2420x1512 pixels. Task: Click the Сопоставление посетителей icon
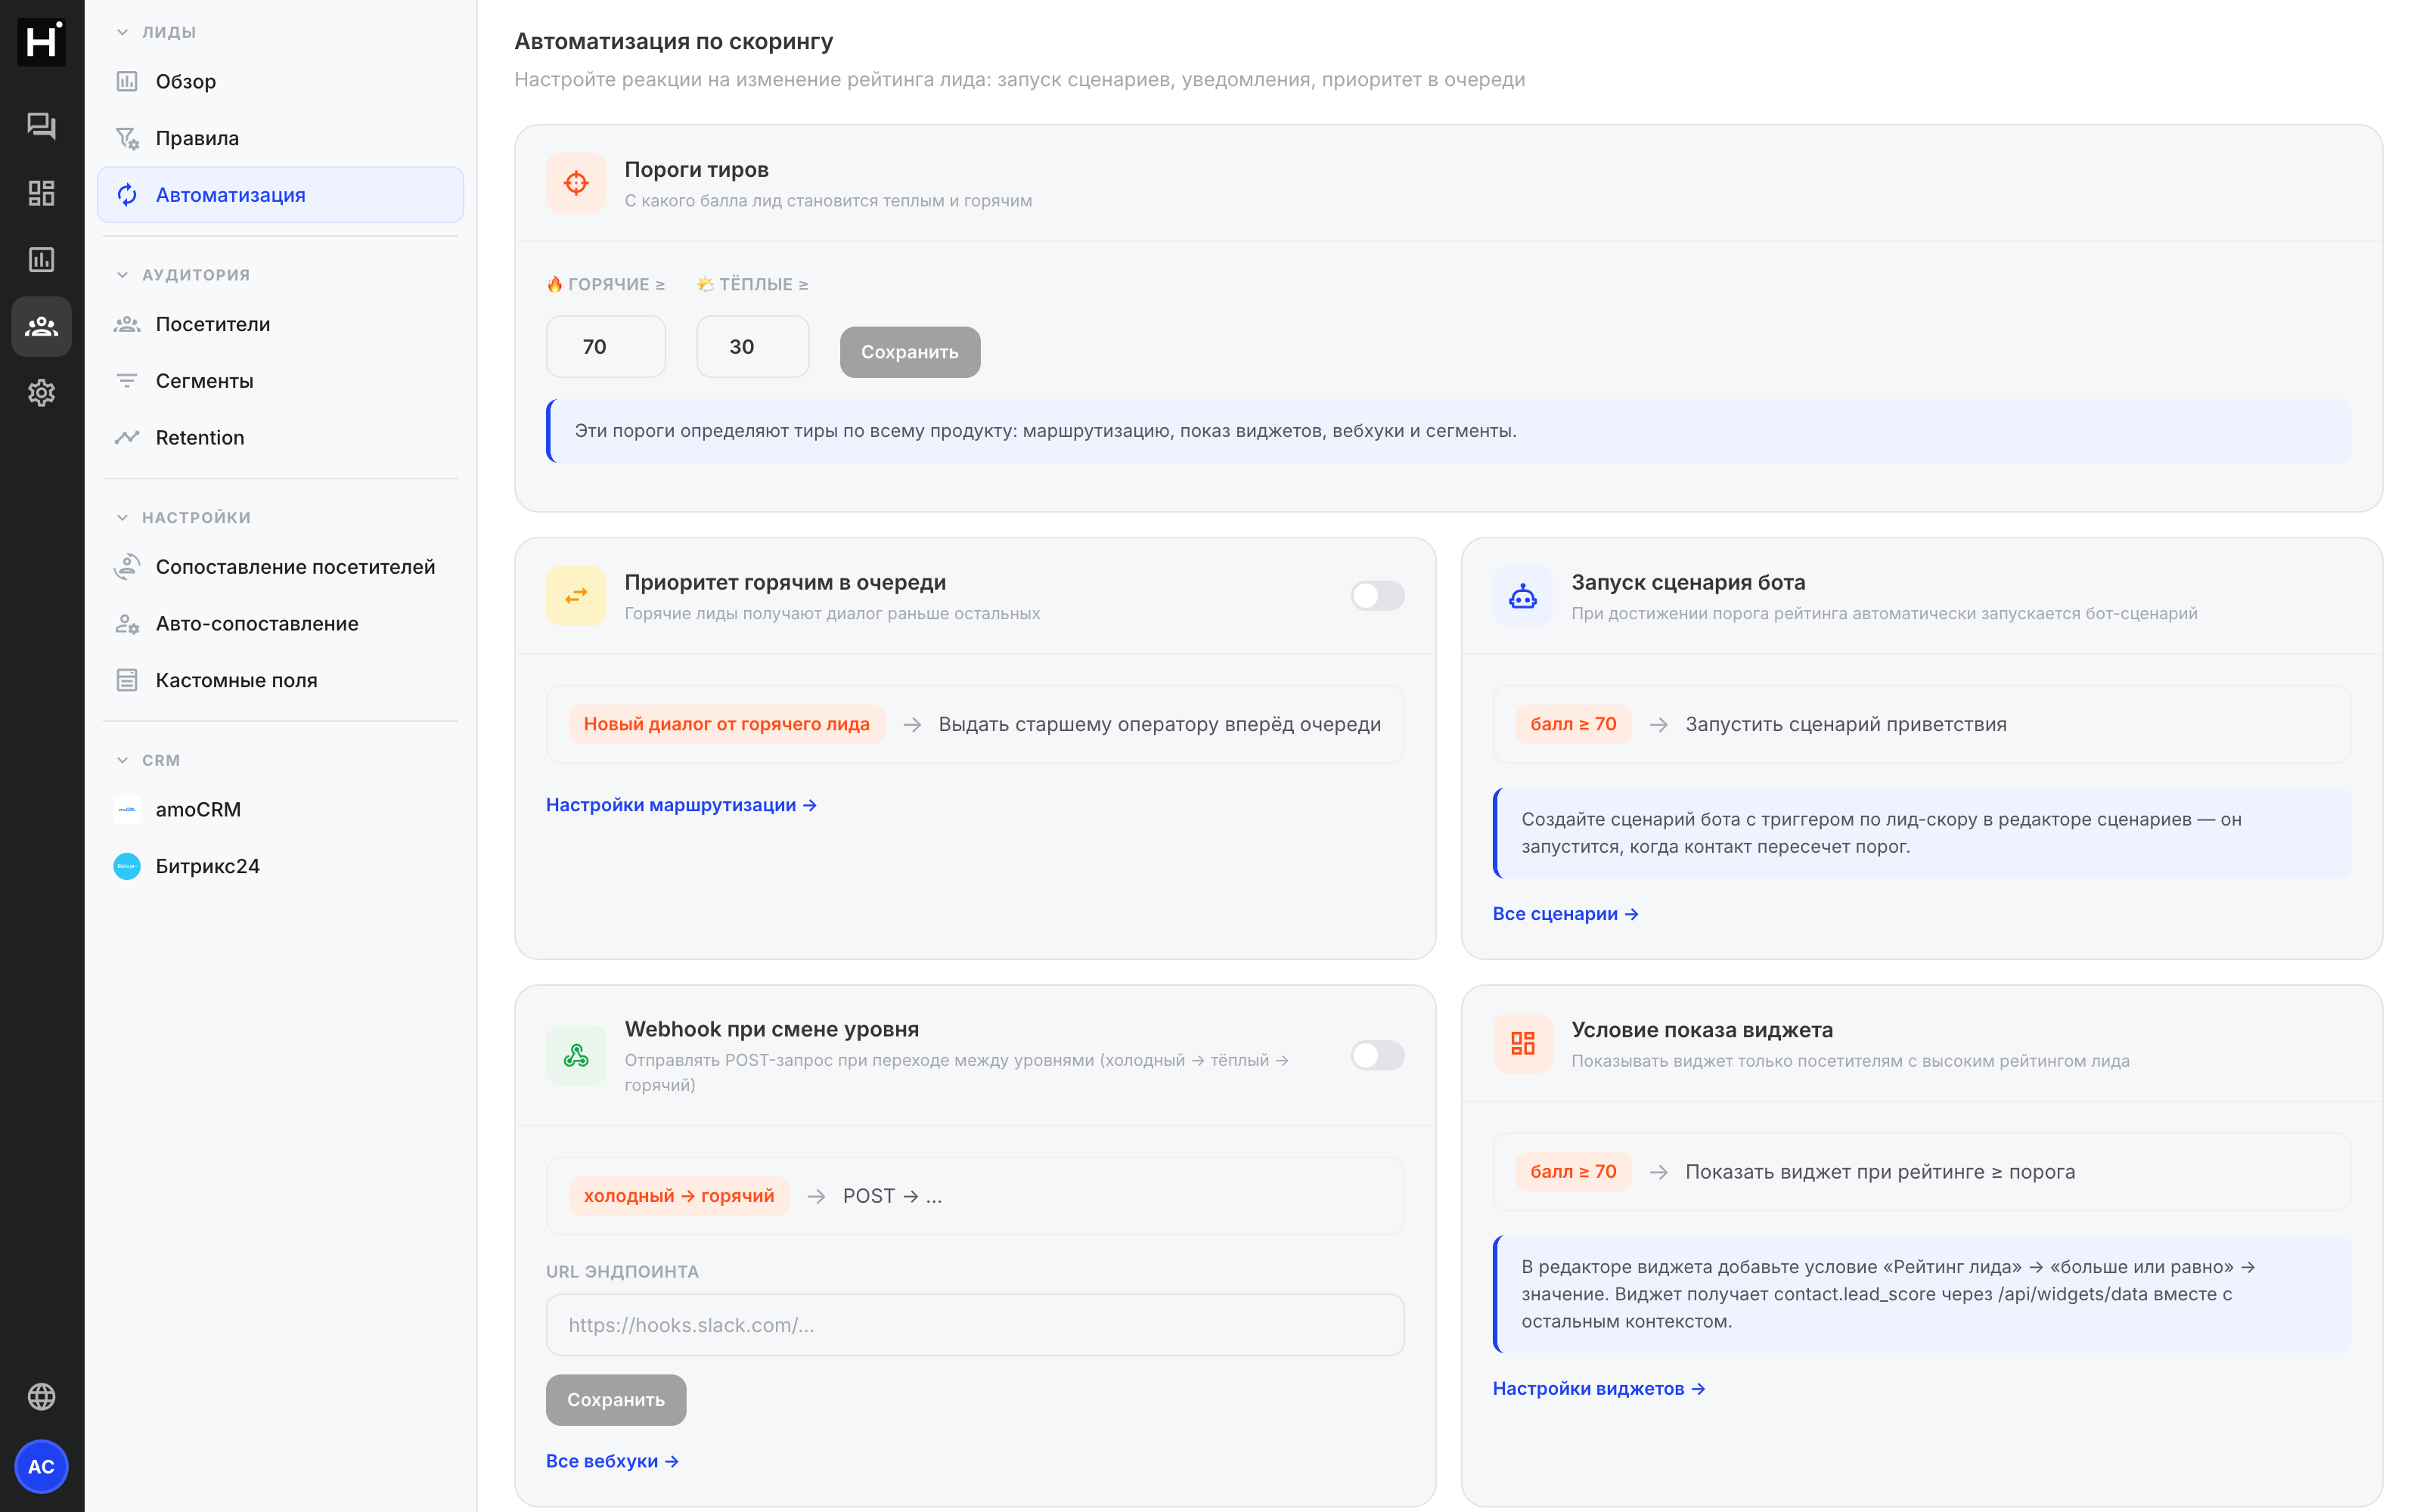point(127,567)
